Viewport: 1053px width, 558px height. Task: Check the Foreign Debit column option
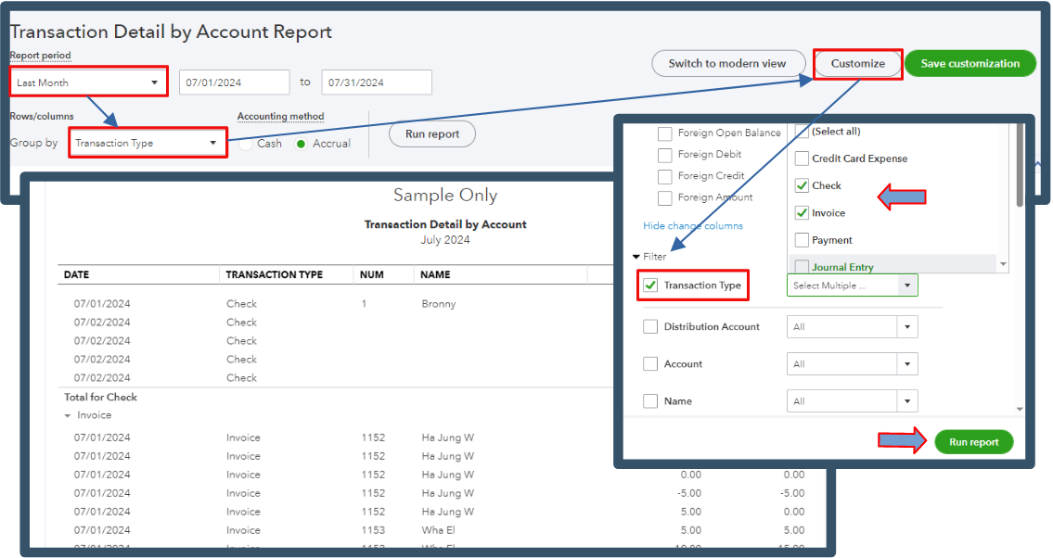pos(664,155)
